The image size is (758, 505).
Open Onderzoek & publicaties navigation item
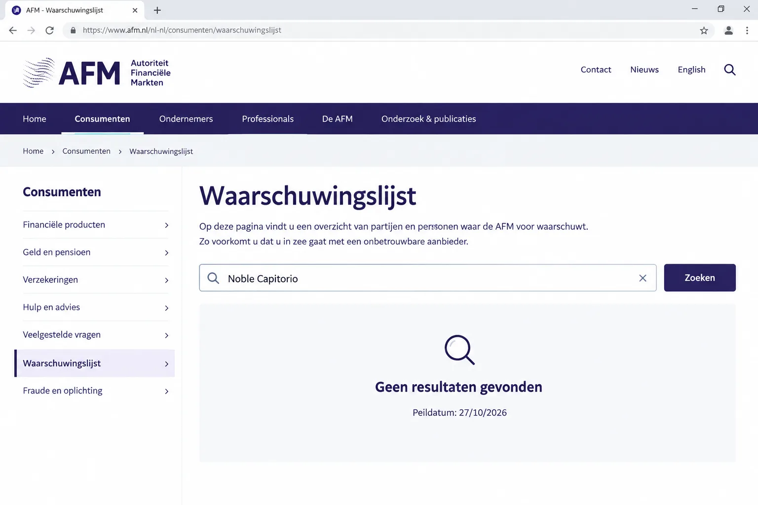pyautogui.click(x=429, y=119)
